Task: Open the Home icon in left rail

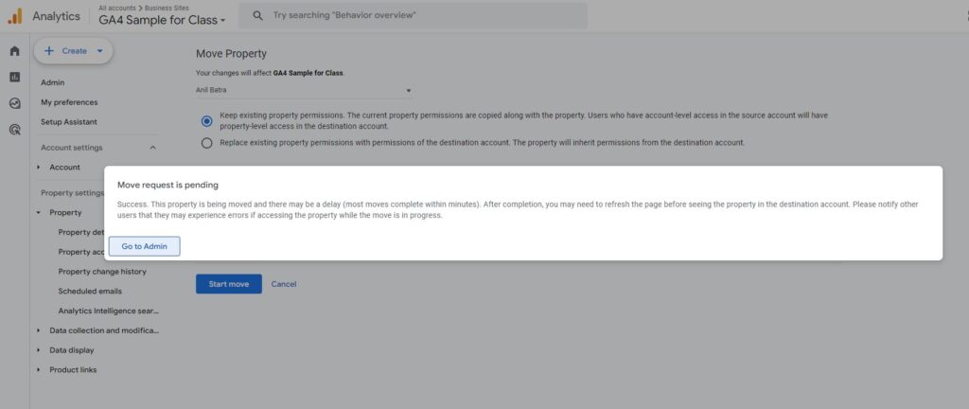Action: [x=14, y=51]
